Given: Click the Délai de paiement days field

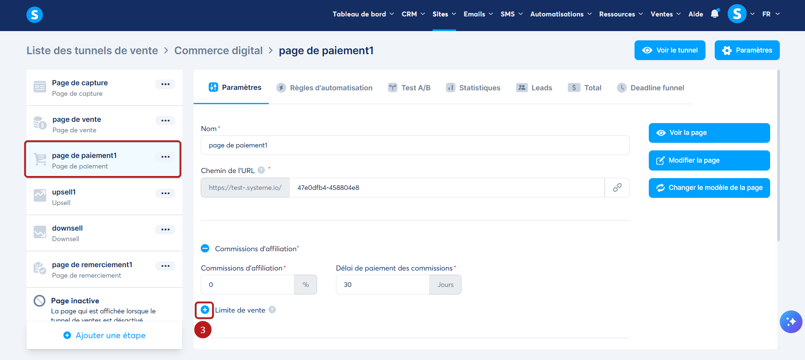Looking at the screenshot, I should point(383,284).
